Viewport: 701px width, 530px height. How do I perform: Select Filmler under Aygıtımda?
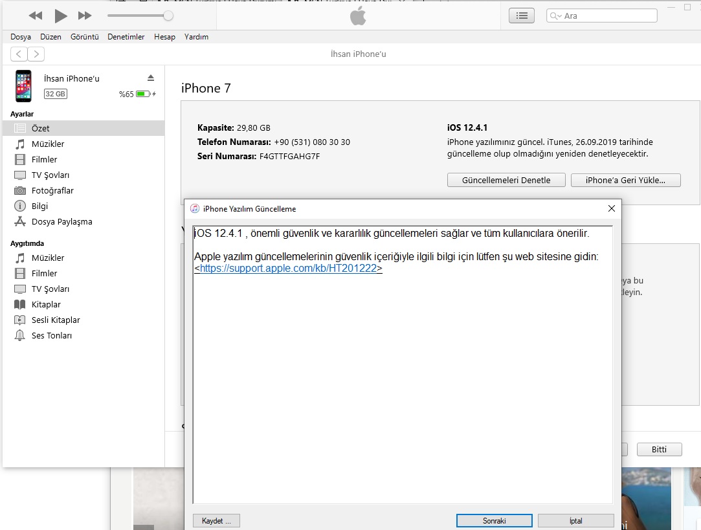click(x=83, y=274)
